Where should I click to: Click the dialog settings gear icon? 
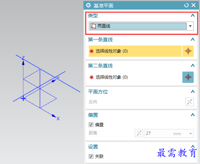point(88,5)
